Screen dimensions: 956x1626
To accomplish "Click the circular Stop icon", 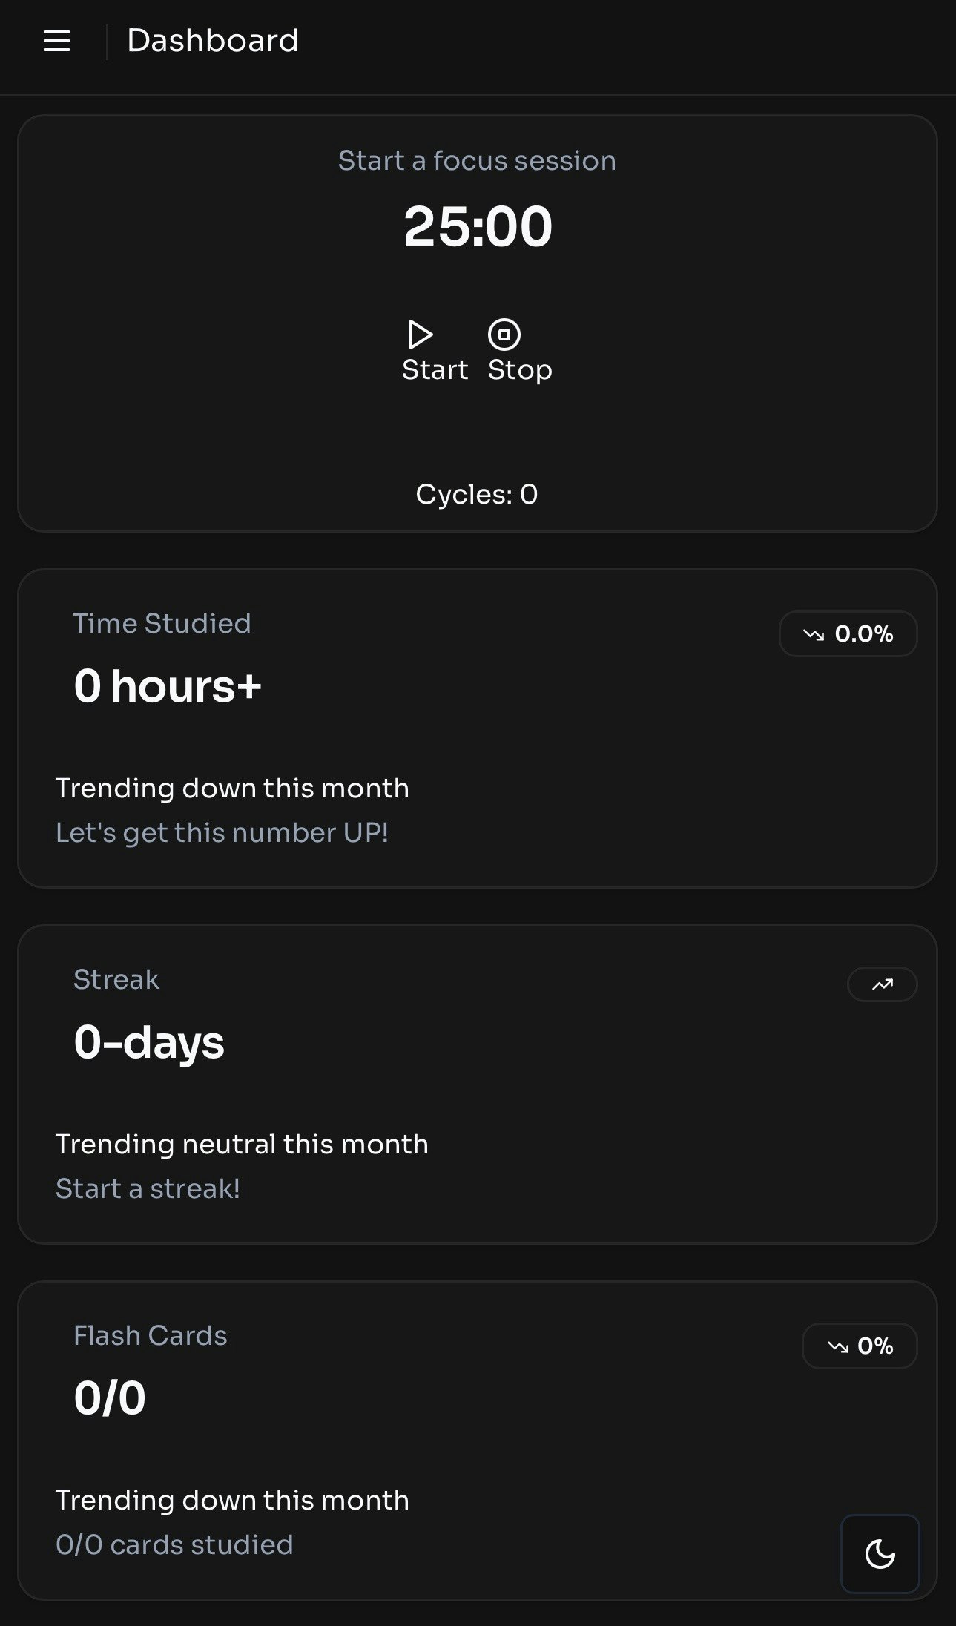I will pos(504,335).
